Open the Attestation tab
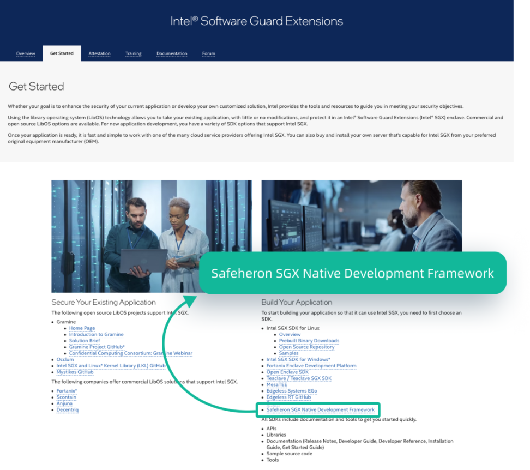This screenshot has height=470, width=530. [x=99, y=53]
